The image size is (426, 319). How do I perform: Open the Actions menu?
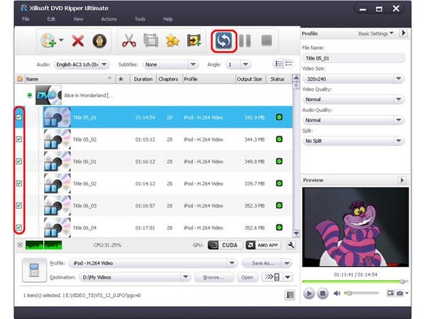[109, 18]
